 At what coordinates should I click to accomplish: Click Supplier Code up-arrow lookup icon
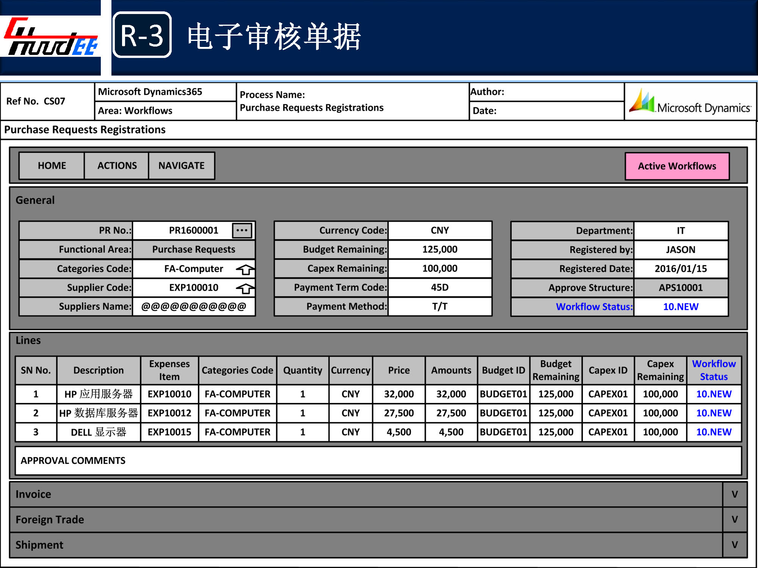coord(245,288)
